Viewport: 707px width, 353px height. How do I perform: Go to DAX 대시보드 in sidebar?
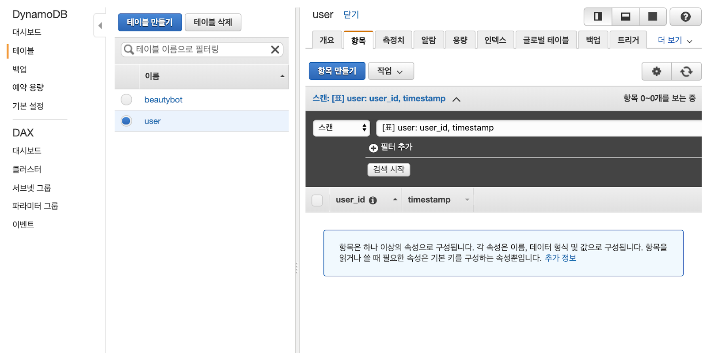[x=27, y=151]
